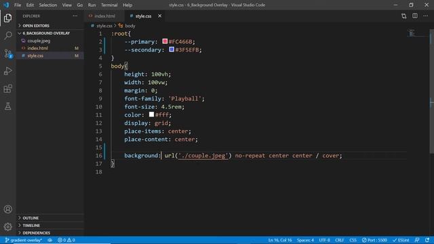Open color picker for #FC466B swatch
The image size is (434, 244).
[x=165, y=41]
